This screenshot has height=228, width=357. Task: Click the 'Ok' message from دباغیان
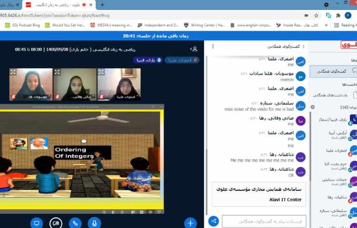coord(291,175)
